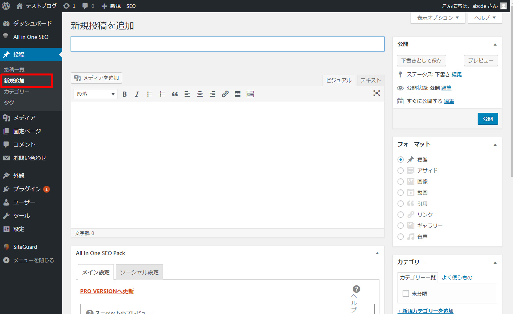This screenshot has height=314, width=513.
Task: Apply italic with the Italic icon
Action: [x=137, y=94]
